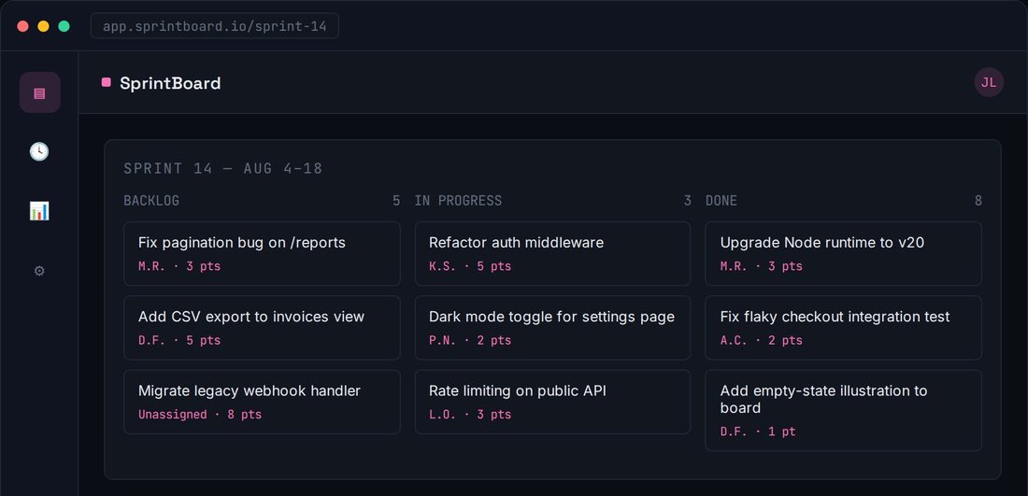Screen dimensions: 1028x496
Task: Click the yellow minimize window dot
Action: pos(43,26)
